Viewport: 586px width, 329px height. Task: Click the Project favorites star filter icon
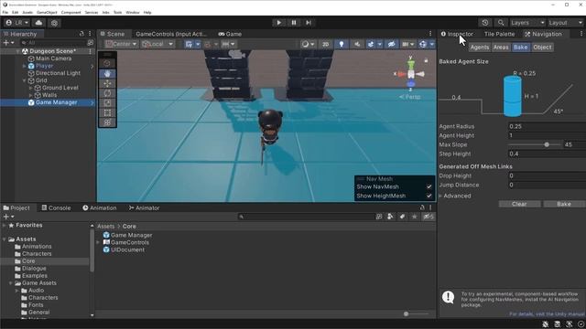tap(414, 217)
